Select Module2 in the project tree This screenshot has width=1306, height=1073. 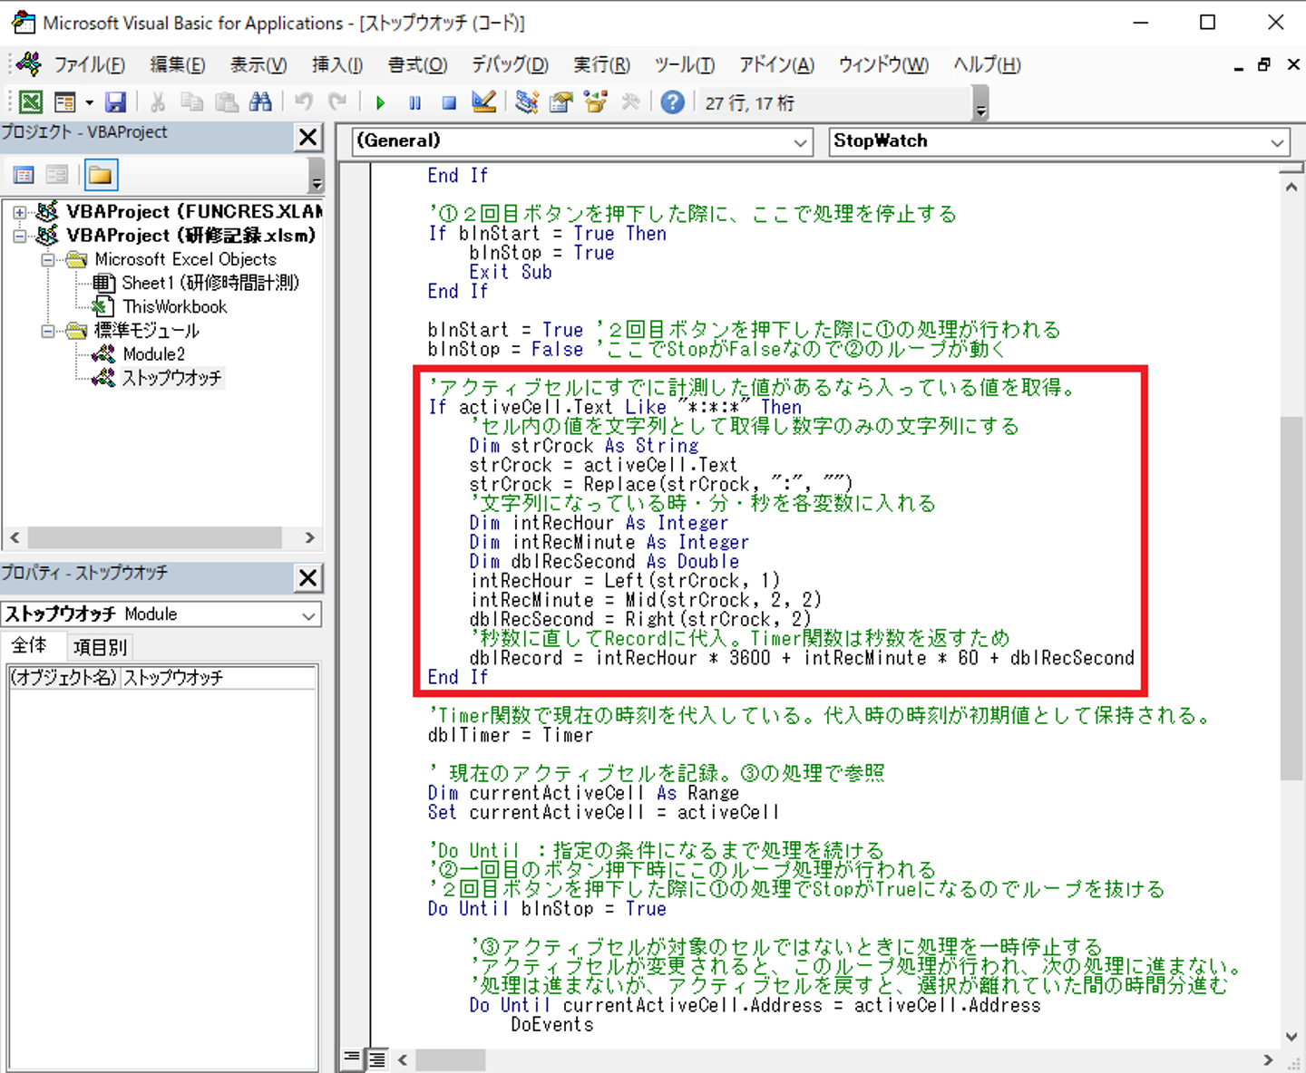tap(153, 354)
